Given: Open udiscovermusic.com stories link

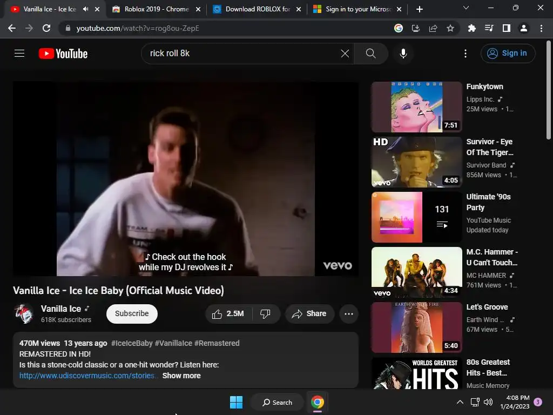Looking at the screenshot, I should coord(87,376).
